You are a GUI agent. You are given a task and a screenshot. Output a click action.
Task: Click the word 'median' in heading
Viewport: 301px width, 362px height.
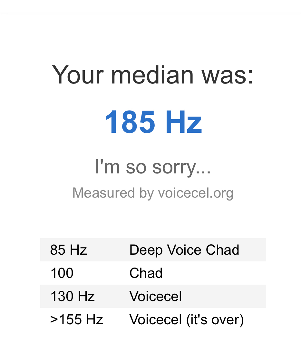(x=152, y=75)
